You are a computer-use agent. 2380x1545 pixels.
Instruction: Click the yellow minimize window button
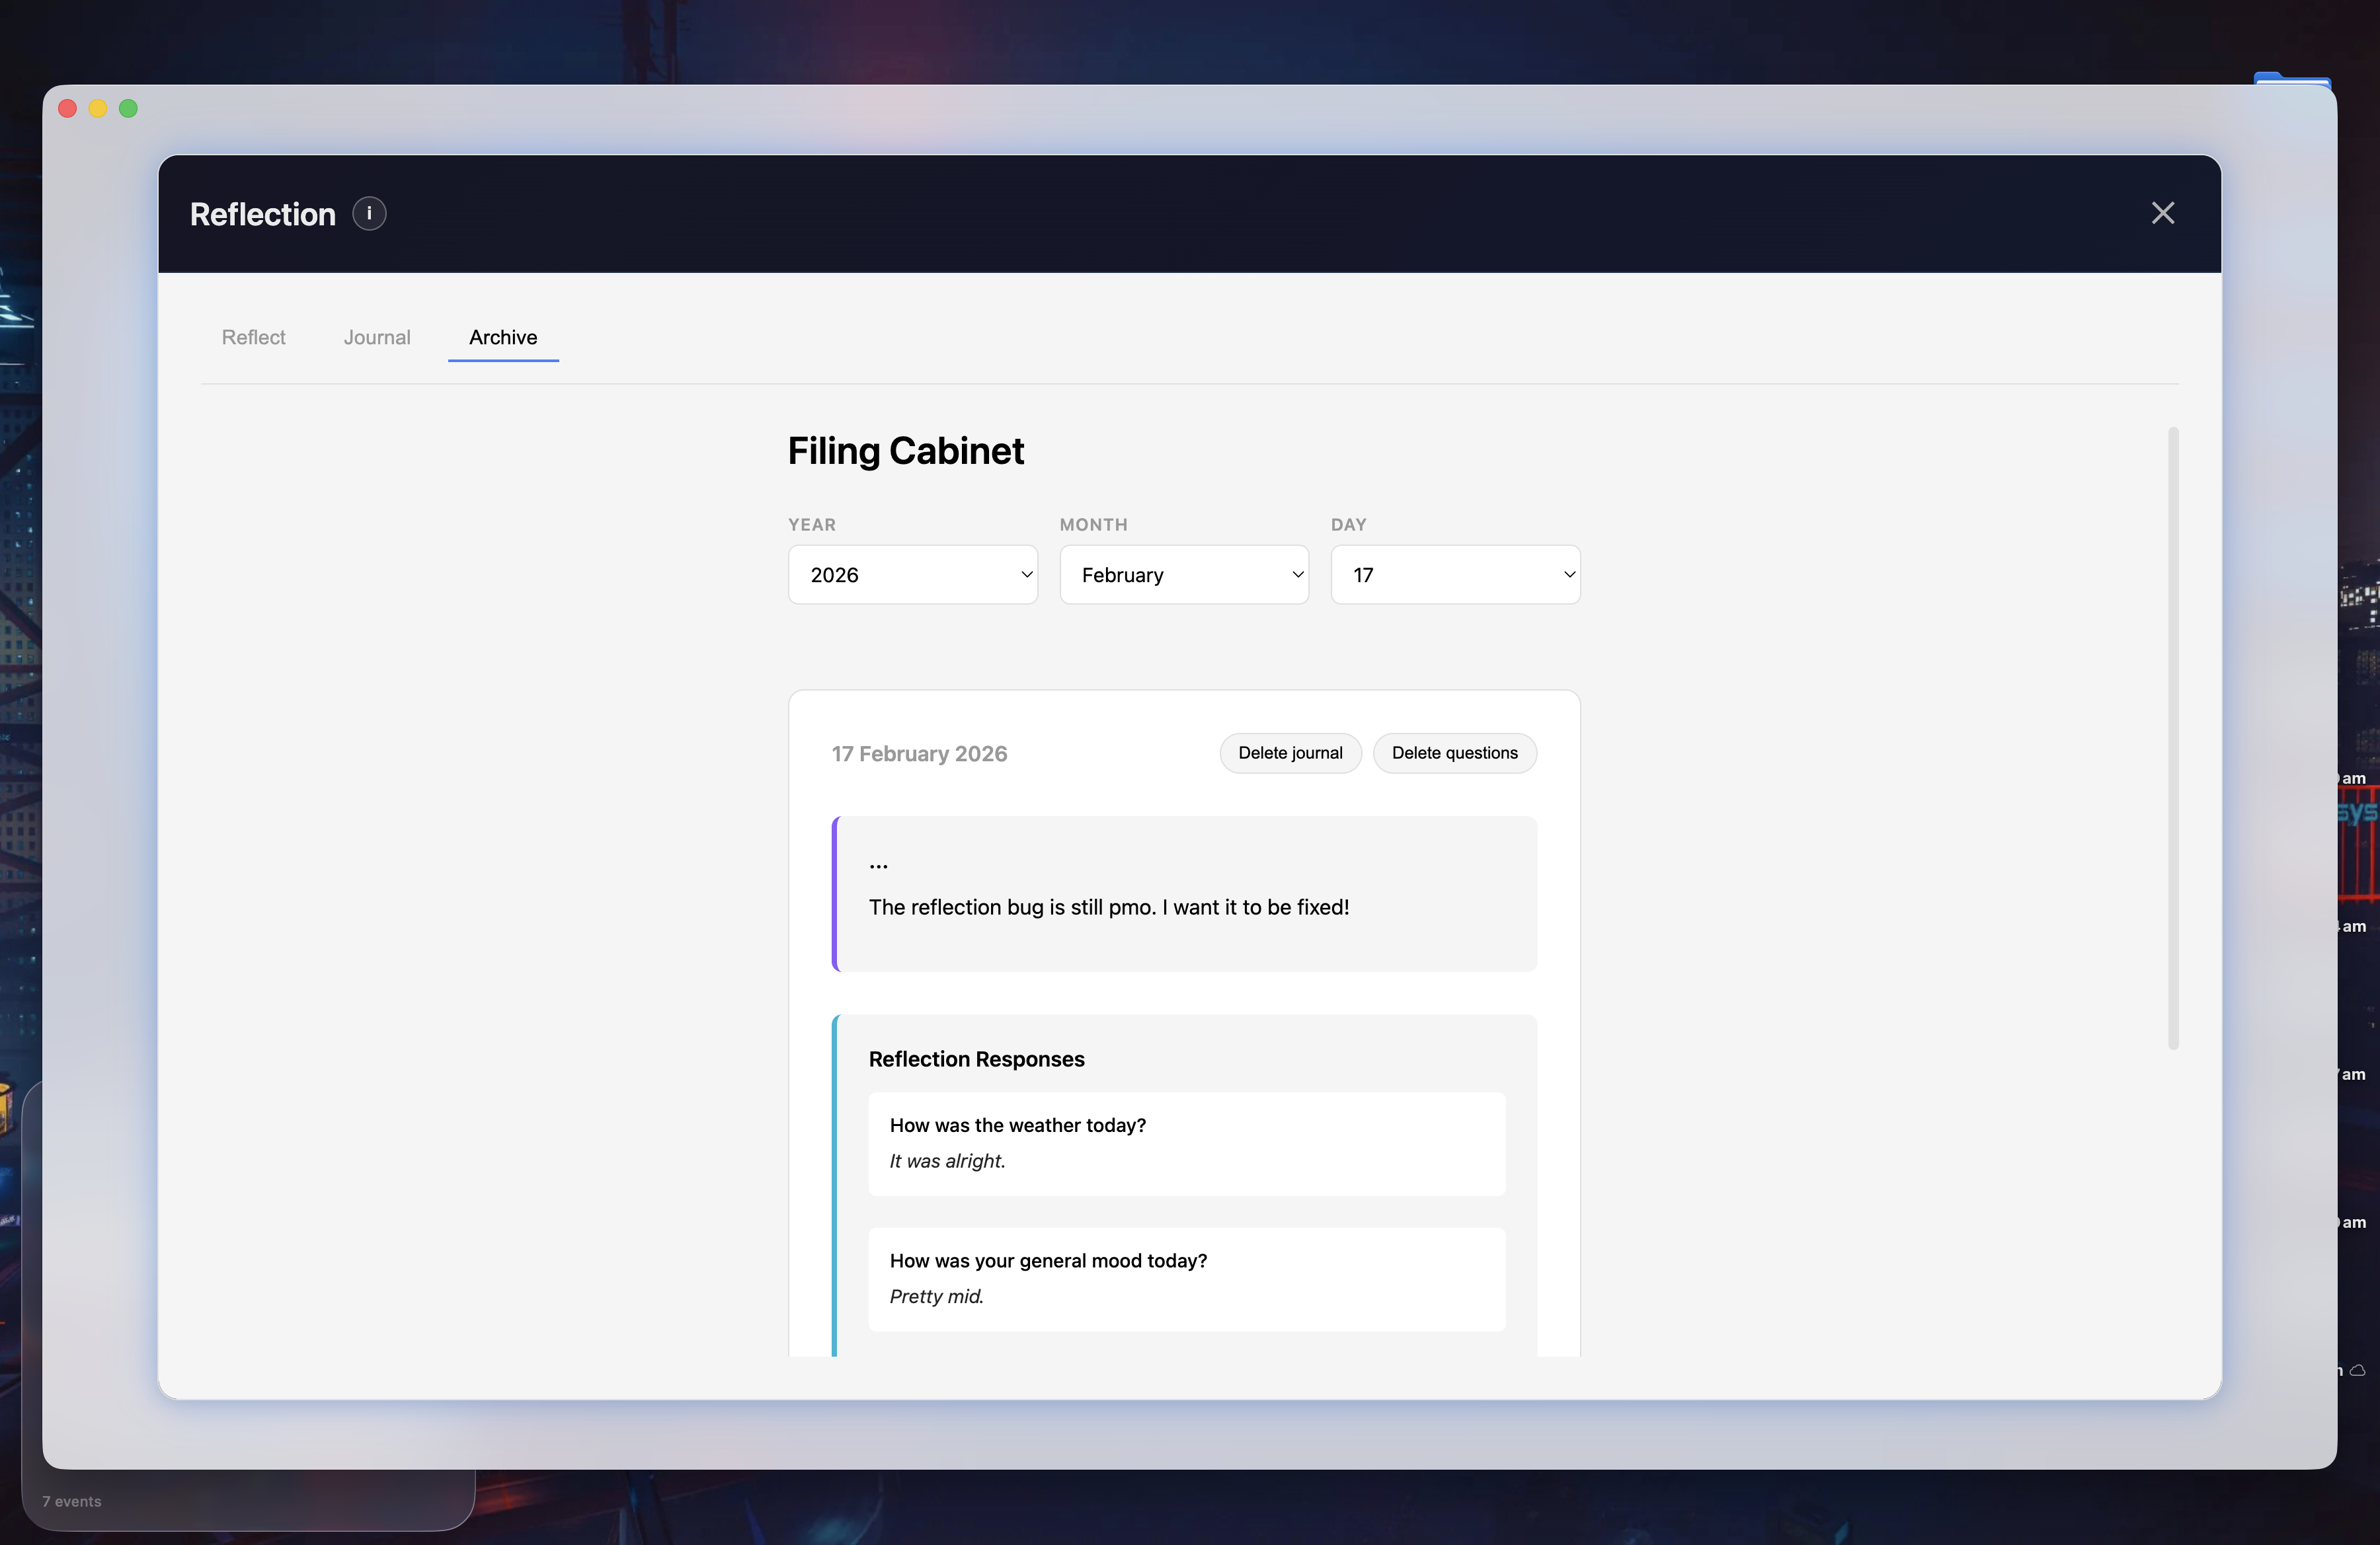pos(98,109)
